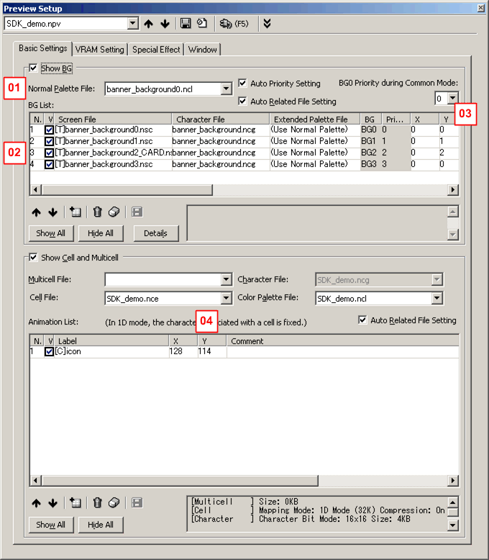The height and width of the screenshot is (560, 489).
Task: Click the save icon in top toolbar
Action: tap(186, 24)
